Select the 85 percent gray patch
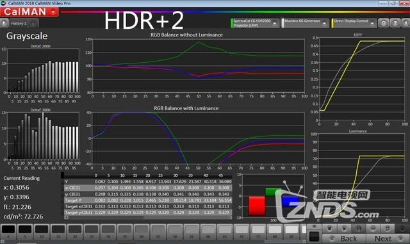Viewport: 410px width, 244px height. coord(291,231)
